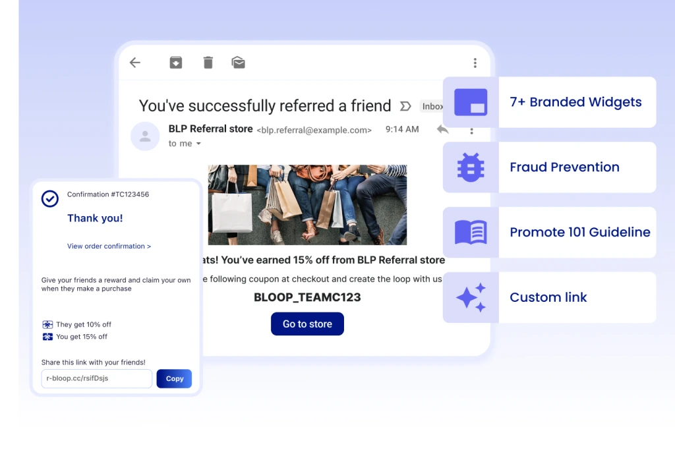Click the Go to store button
Viewport: 675px width, 460px height.
pyautogui.click(x=307, y=324)
